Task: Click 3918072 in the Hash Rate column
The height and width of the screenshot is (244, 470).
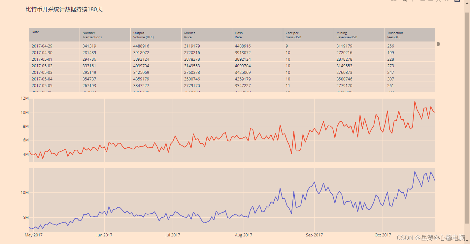Action: (243, 53)
